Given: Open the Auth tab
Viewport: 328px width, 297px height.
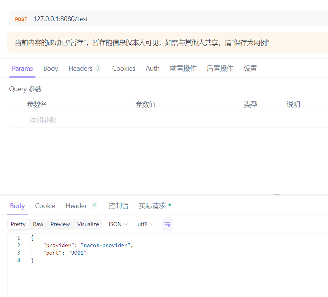Looking at the screenshot, I should tap(152, 68).
